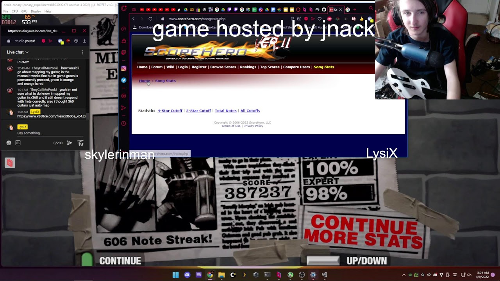Viewport: 500px width, 281px height.
Task: Click the volume icon in system tray
Action: click(x=469, y=275)
